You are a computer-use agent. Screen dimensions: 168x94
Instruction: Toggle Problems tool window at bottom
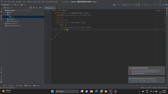(19, 86)
